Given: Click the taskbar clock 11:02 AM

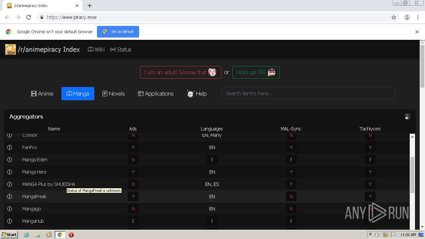Looking at the screenshot, I should [x=408, y=235].
